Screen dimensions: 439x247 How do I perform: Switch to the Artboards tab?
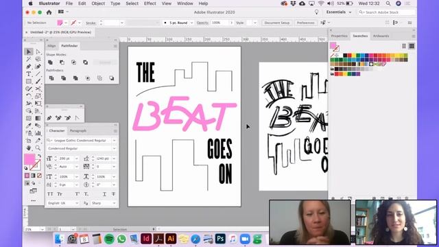click(x=381, y=36)
